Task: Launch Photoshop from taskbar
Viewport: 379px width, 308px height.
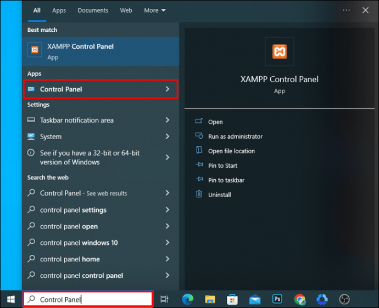Action: click(x=277, y=299)
